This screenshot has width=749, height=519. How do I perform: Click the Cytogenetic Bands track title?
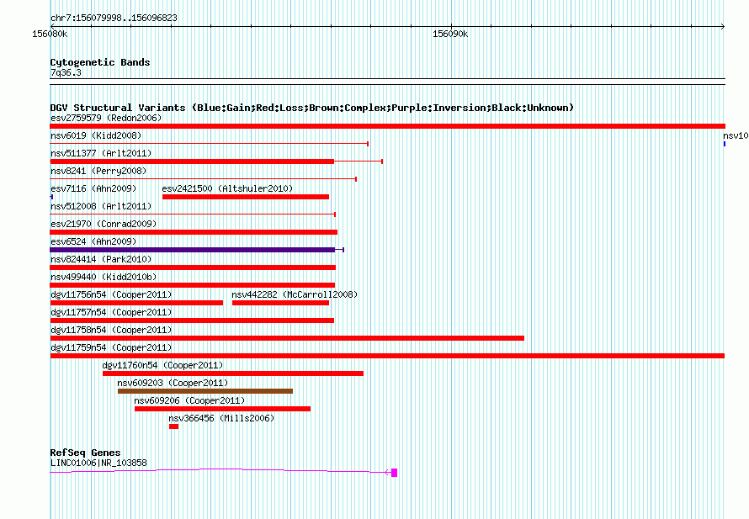coord(100,62)
